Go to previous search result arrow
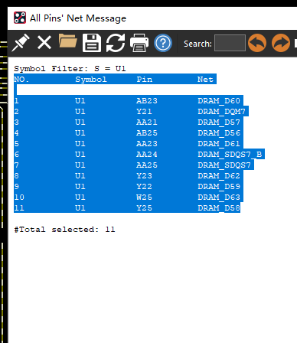This screenshot has width=297, height=343. click(x=257, y=43)
